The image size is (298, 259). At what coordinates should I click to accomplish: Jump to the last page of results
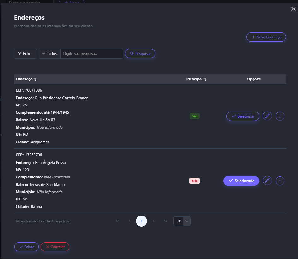pos(166,221)
